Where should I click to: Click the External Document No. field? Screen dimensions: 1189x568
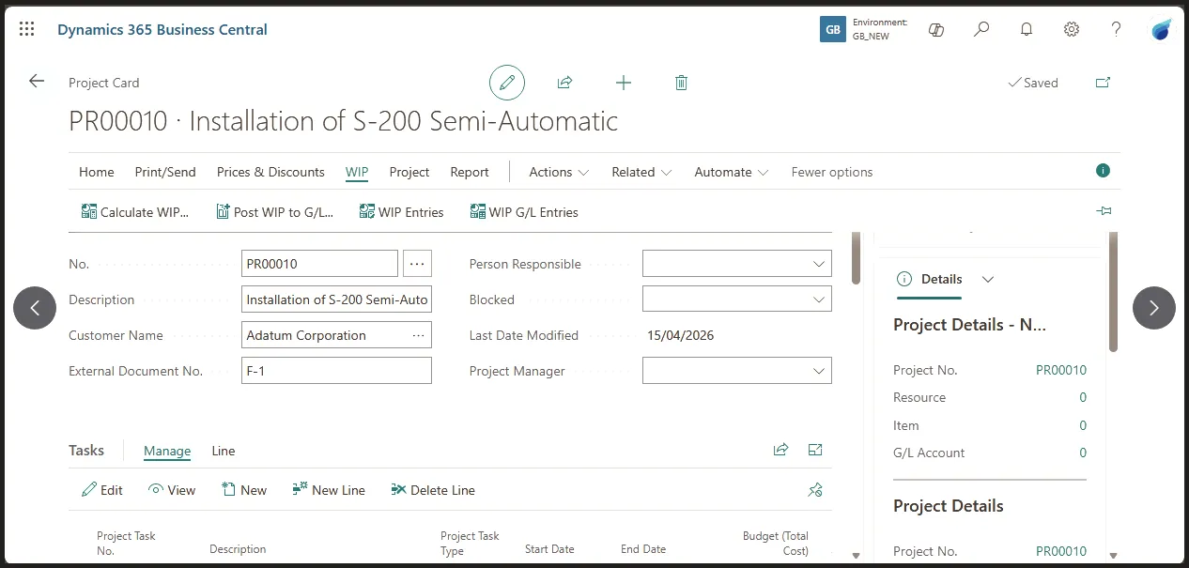[336, 371]
